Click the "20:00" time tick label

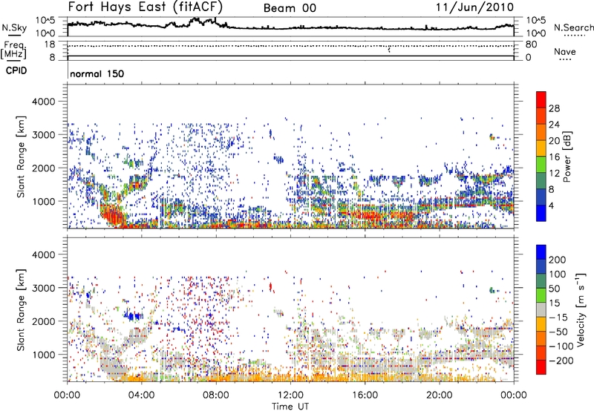(440, 395)
